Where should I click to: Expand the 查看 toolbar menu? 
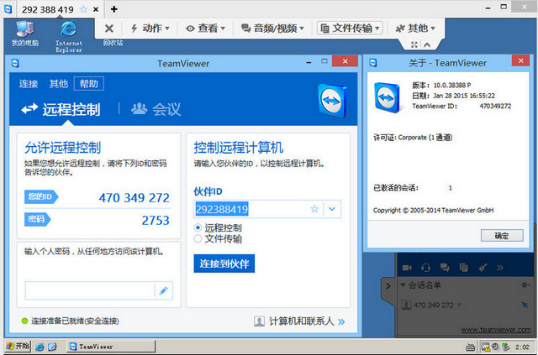(x=206, y=28)
